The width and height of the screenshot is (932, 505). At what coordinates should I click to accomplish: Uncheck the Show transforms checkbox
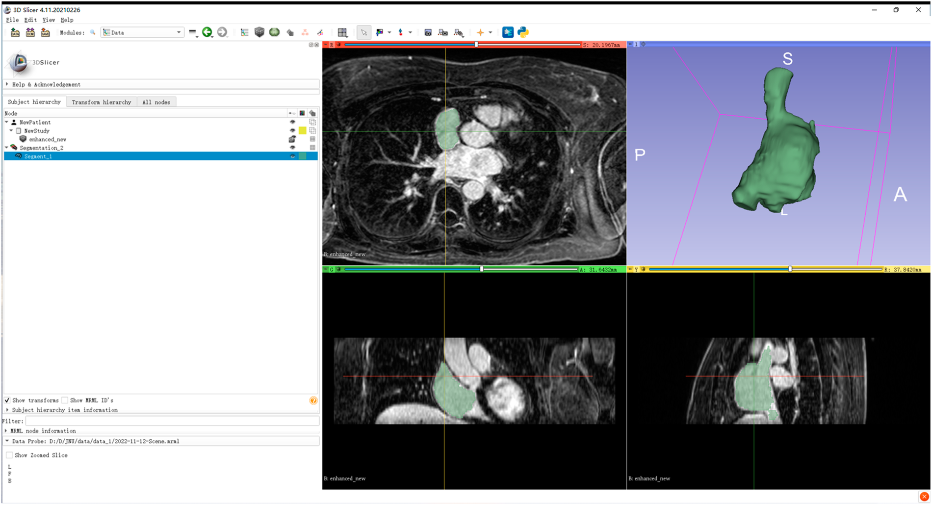pyautogui.click(x=6, y=400)
